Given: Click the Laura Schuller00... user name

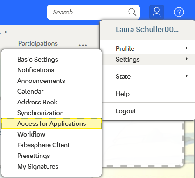Looking at the screenshot, I should point(147,29).
